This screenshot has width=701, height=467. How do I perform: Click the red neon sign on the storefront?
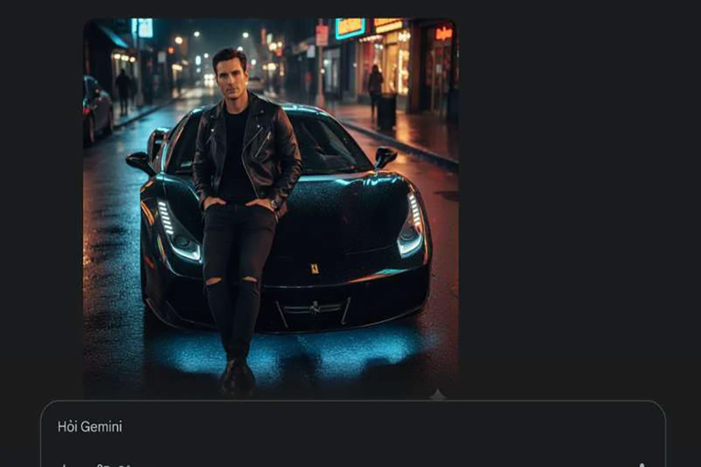(x=444, y=33)
